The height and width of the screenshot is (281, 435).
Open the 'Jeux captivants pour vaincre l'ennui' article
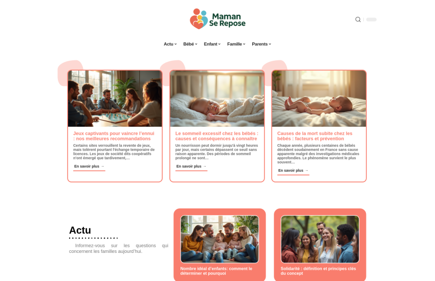114,136
